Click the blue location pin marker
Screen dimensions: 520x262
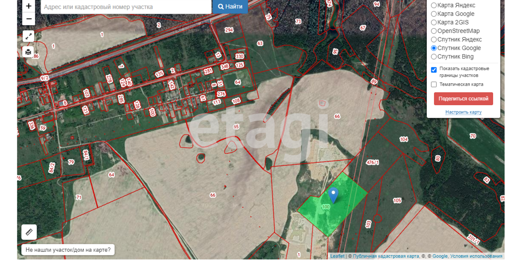(333, 195)
